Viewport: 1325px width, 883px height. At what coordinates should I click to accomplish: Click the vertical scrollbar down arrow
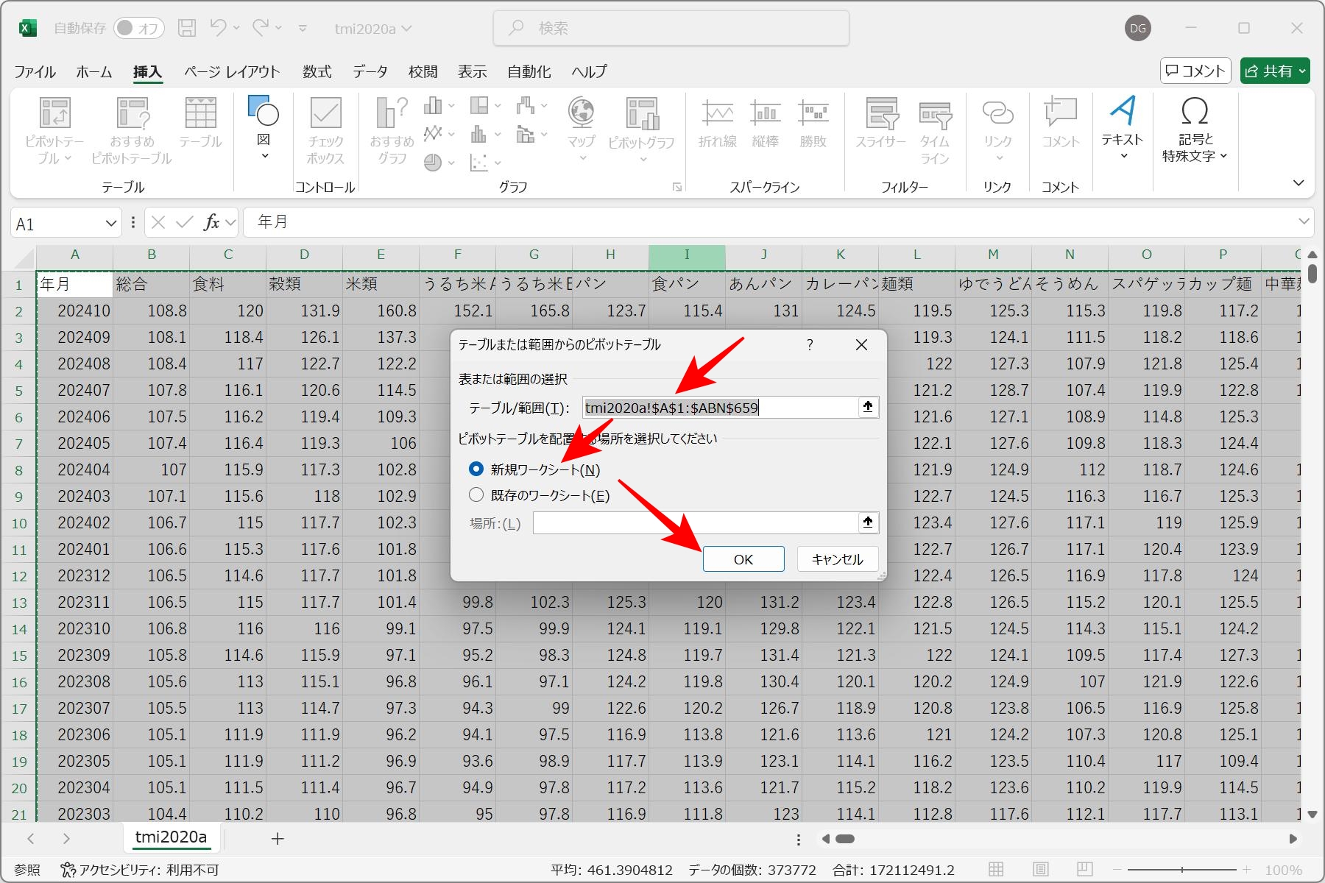1312,814
